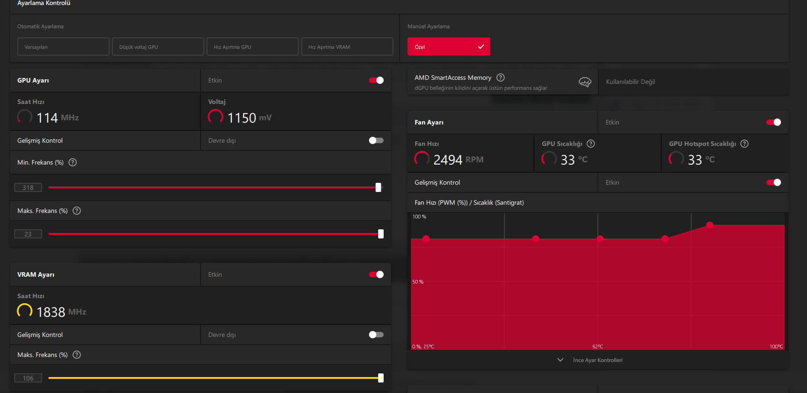Click the 50 % axis label on graph
Image resolution: width=807 pixels, height=393 pixels.
pos(418,282)
